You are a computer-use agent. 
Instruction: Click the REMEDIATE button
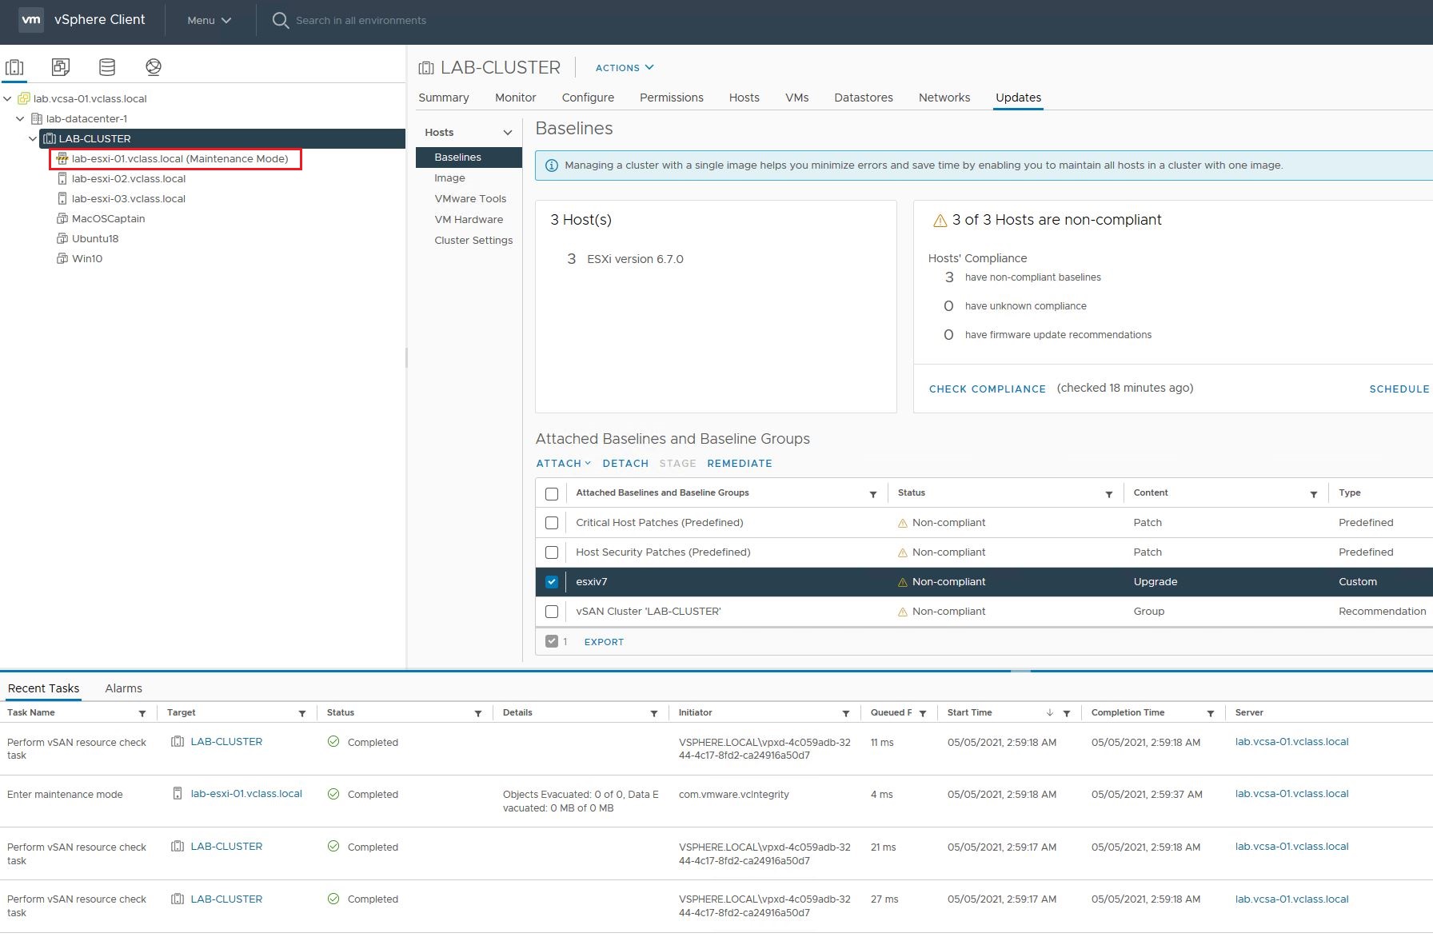click(739, 464)
